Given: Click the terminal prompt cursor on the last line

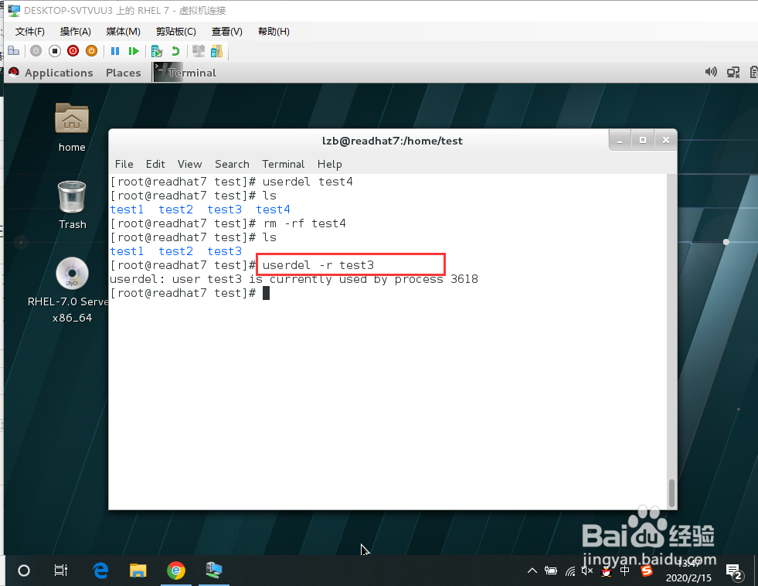Looking at the screenshot, I should click(x=266, y=293).
